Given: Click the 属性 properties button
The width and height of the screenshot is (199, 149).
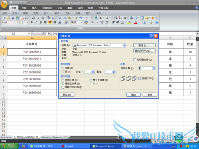Looking at the screenshot, I should [144, 45].
